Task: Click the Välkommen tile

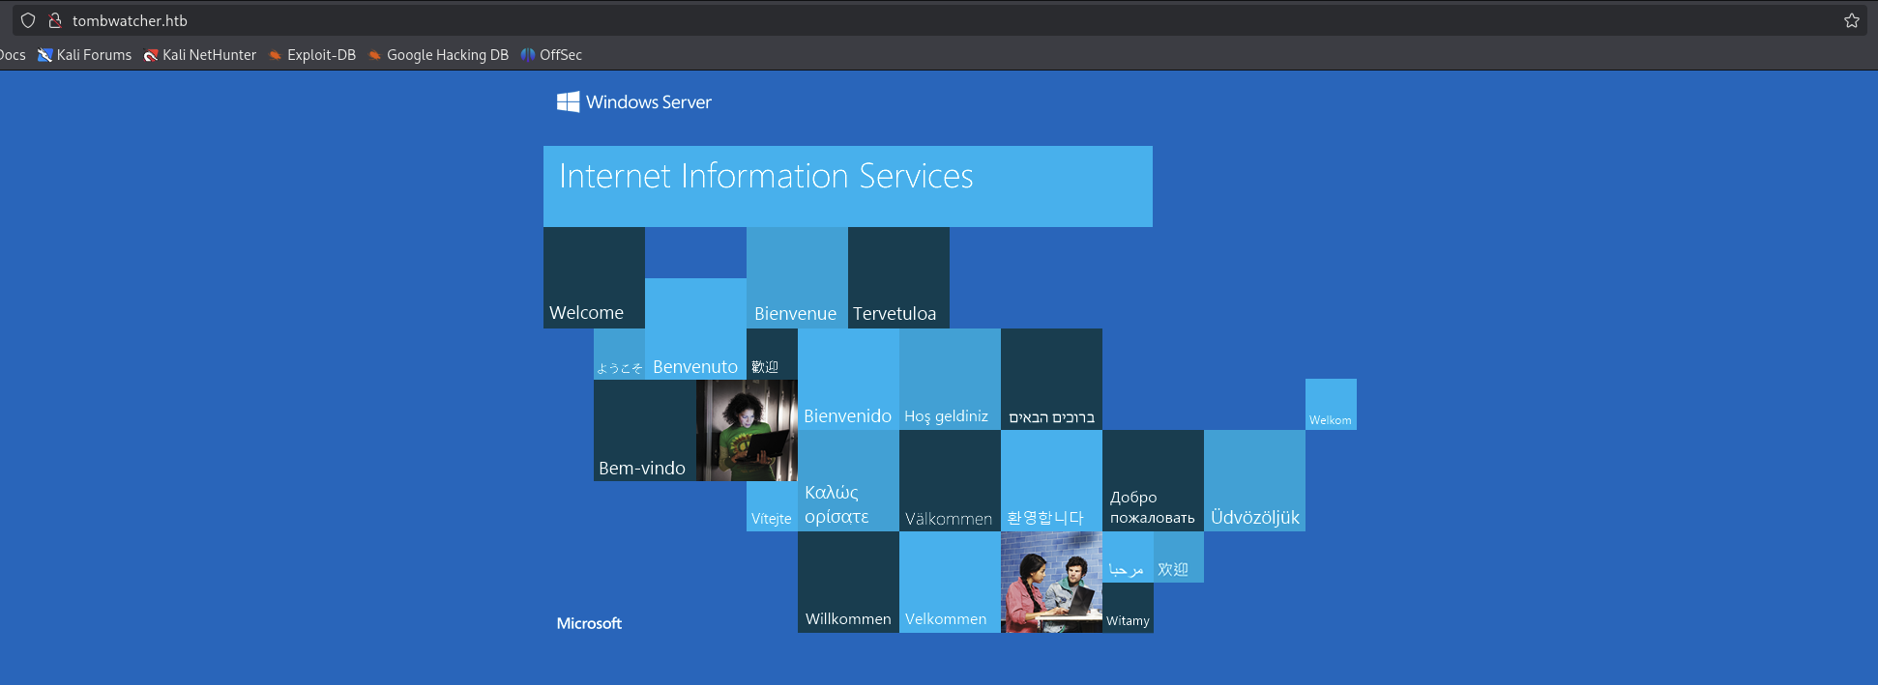Action: [x=950, y=480]
